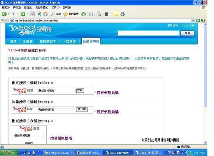Open the Windows Start button
The image size is (214, 156).
click(x=9, y=152)
